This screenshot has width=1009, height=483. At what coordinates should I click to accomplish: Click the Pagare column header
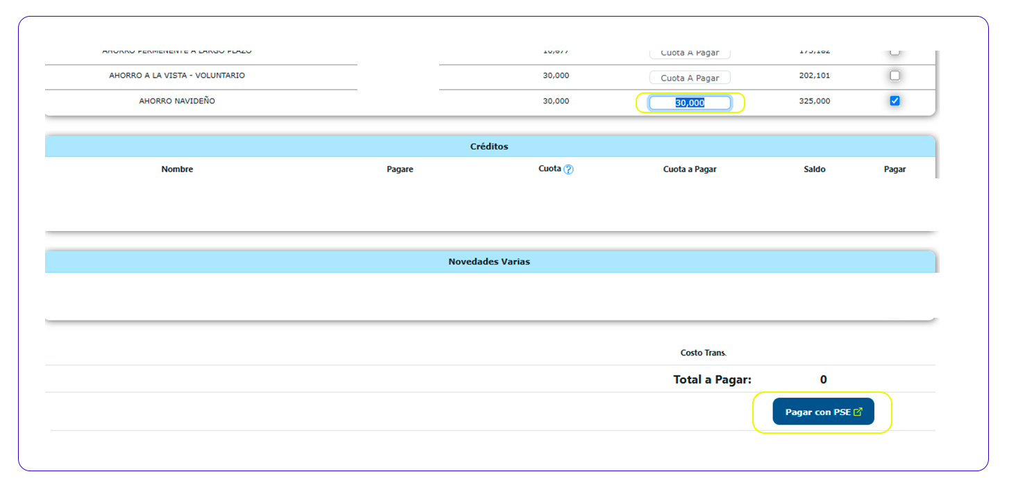[x=400, y=169]
